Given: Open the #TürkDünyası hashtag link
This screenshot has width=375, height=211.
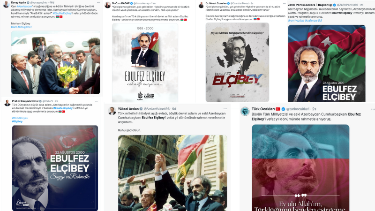Looking at the screenshot, I should tap(20, 118).
